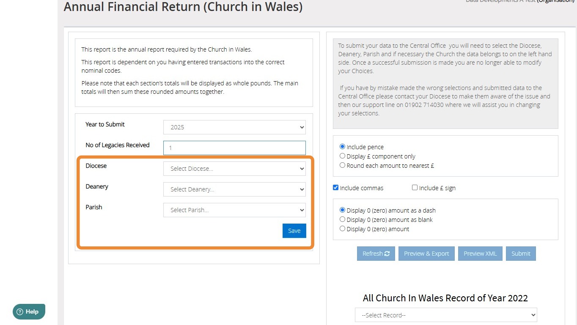
Task: Select Display 0 (zero) amount option
Action: [343, 229]
